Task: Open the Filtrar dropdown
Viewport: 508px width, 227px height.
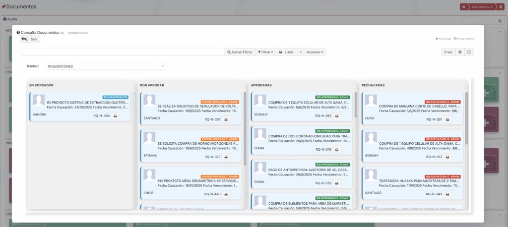Action: (265, 52)
